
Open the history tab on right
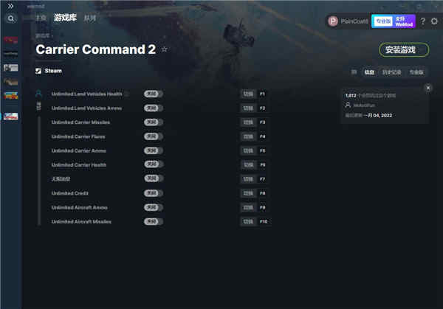[391, 72]
